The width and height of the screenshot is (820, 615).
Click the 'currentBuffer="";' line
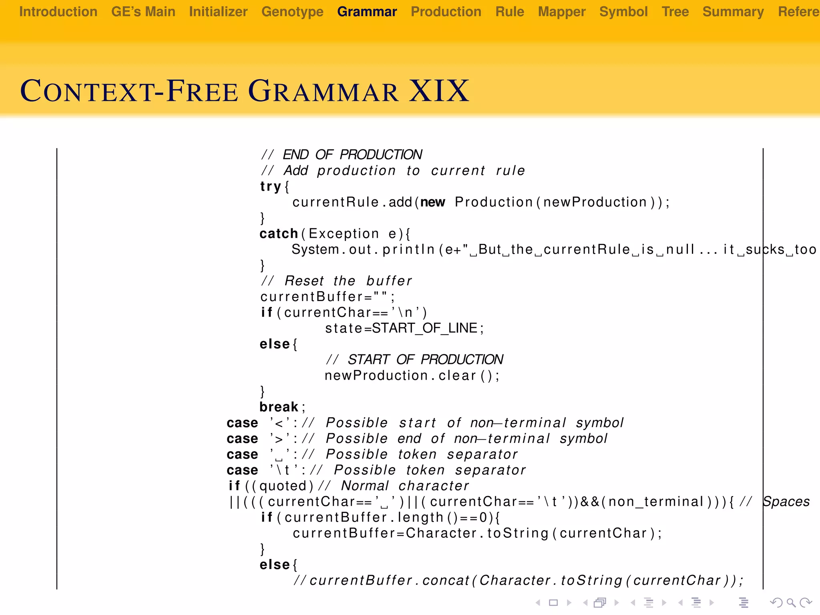(x=328, y=297)
